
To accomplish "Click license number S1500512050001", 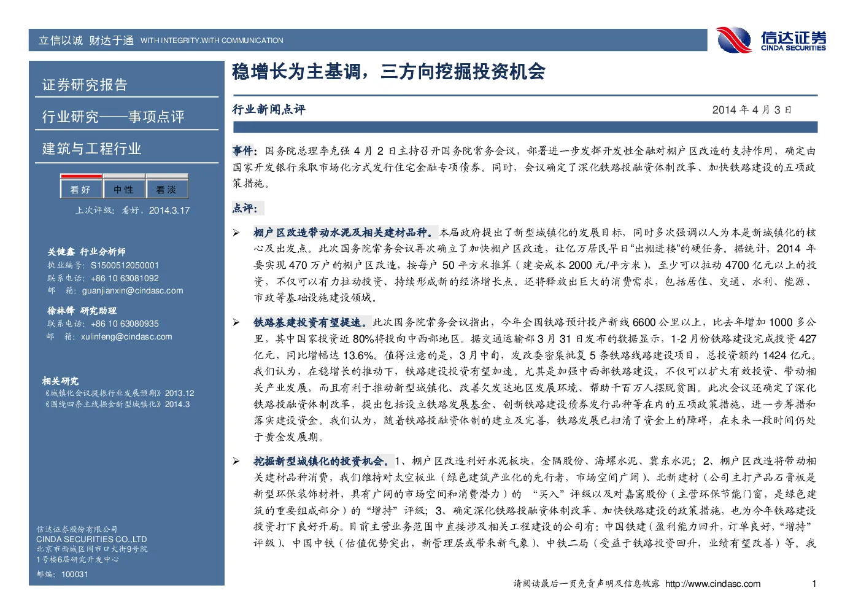I will coord(125,265).
